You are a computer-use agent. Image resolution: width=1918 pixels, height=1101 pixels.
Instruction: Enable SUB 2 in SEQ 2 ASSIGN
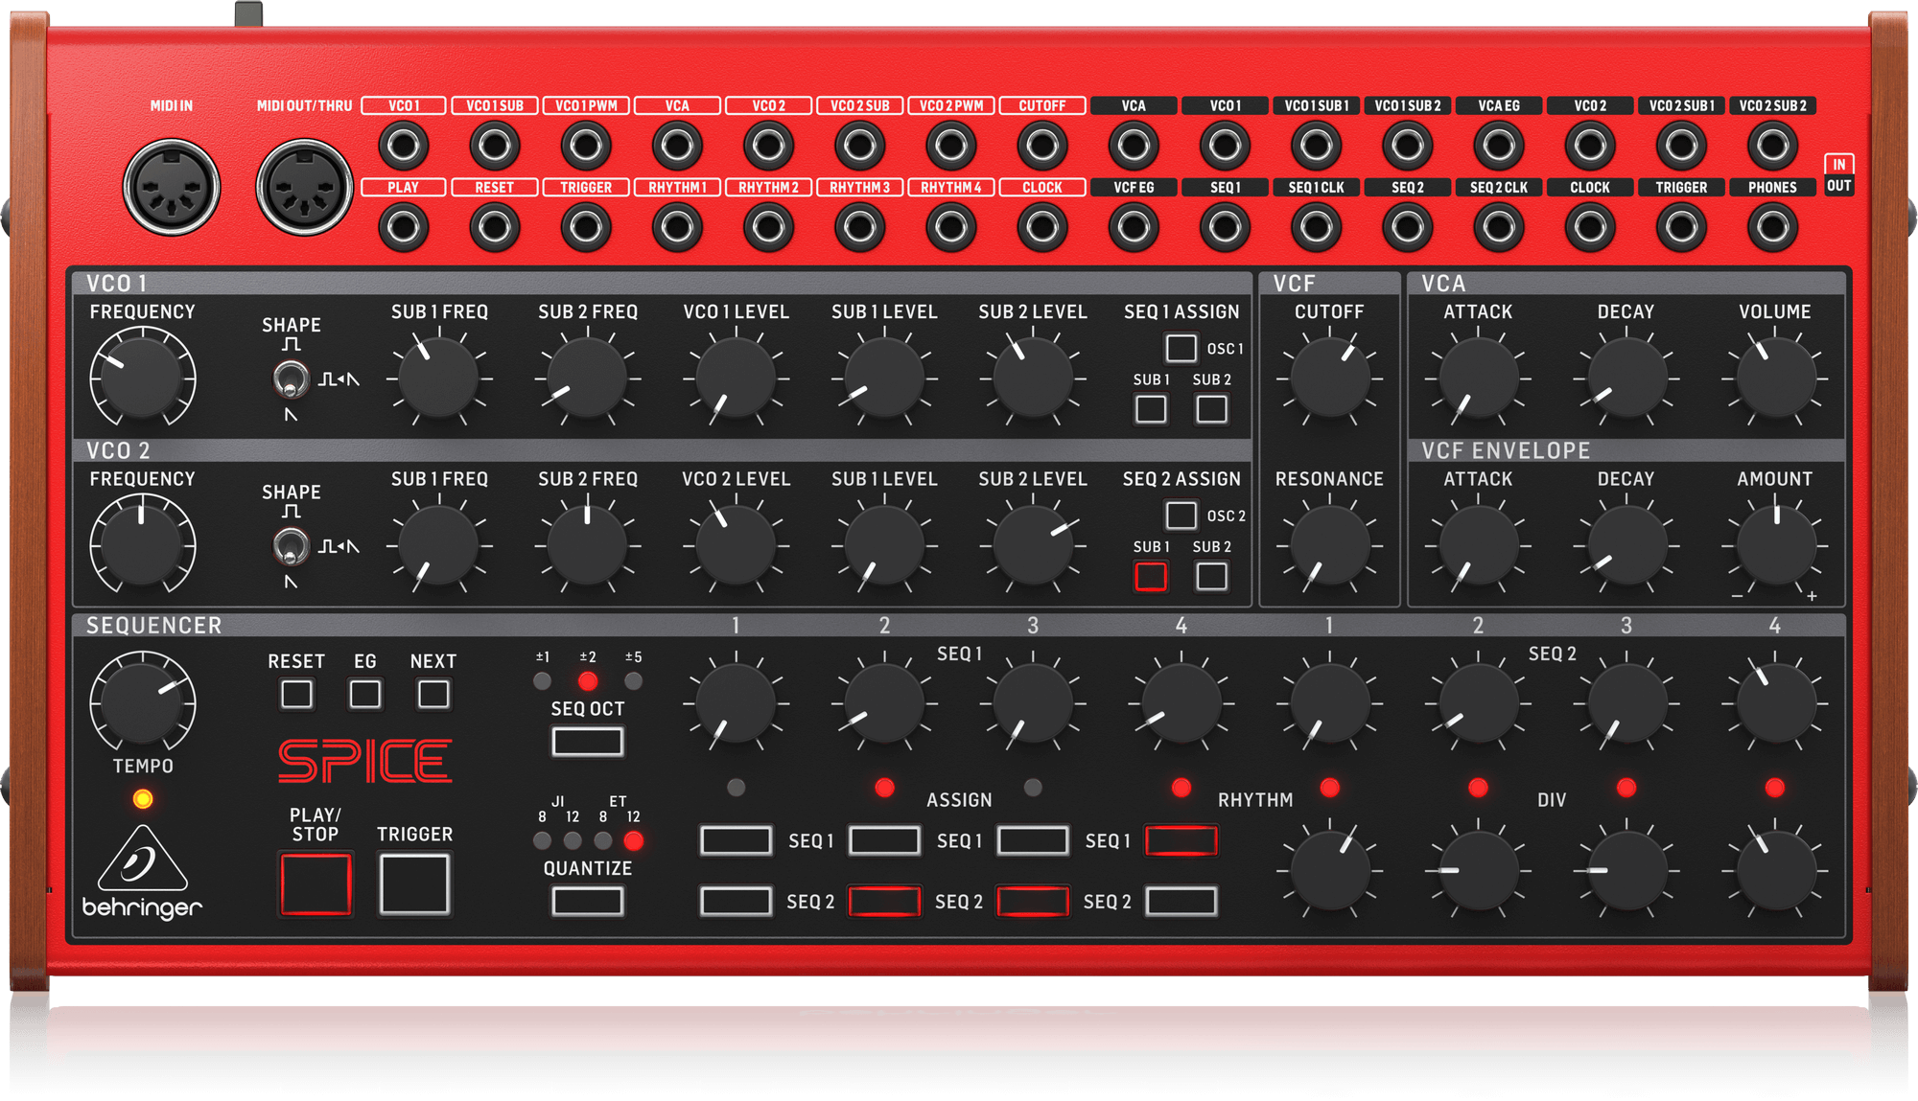point(1210,577)
